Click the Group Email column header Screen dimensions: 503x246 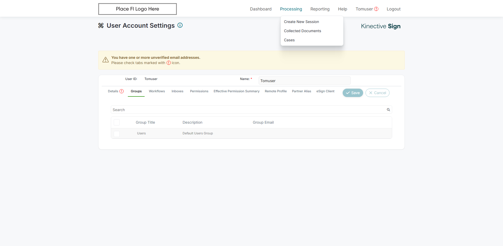(x=263, y=122)
